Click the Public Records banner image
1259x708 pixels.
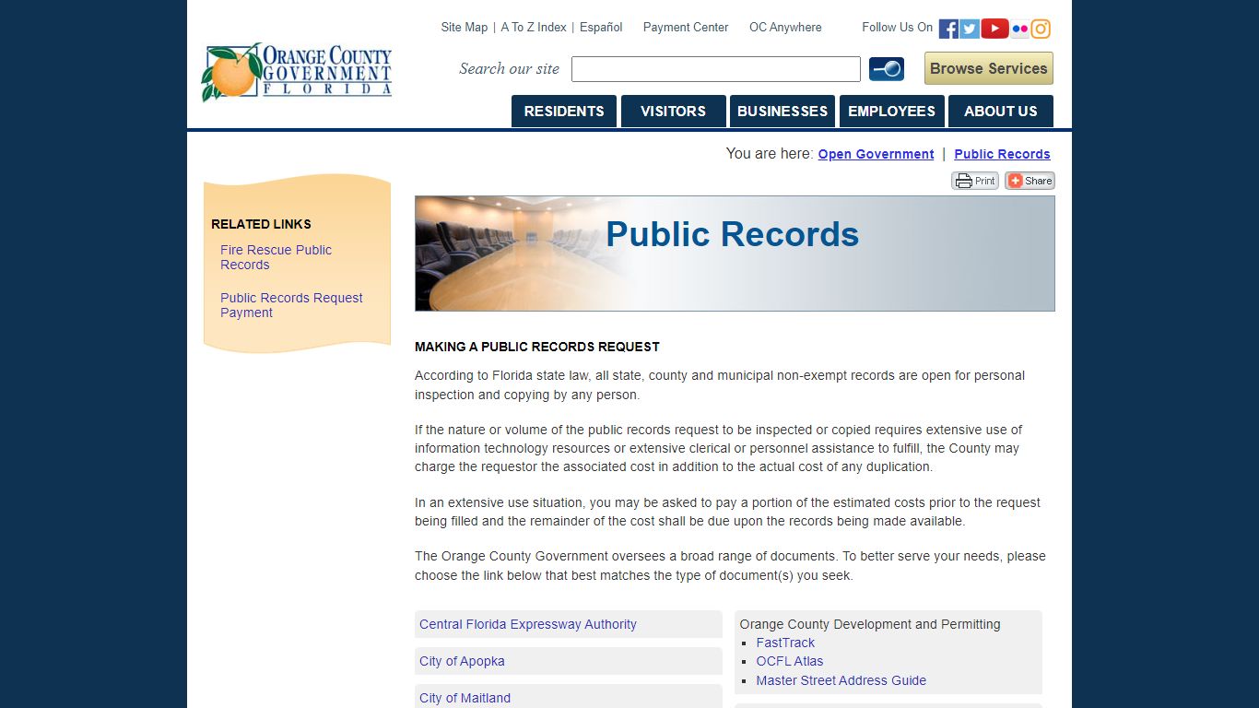[735, 254]
